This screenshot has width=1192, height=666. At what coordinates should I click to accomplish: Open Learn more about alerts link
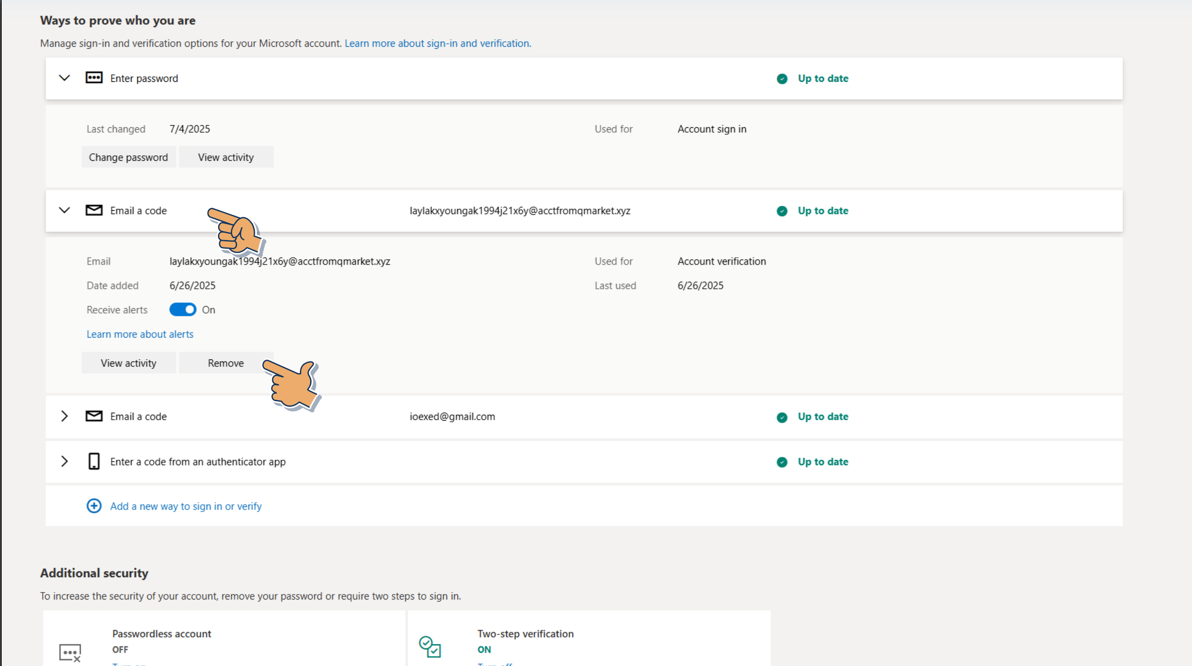(140, 334)
